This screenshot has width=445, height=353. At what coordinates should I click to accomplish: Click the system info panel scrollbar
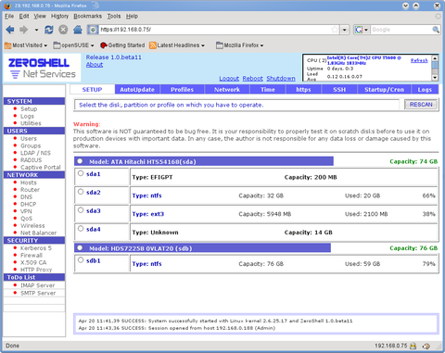[435, 68]
